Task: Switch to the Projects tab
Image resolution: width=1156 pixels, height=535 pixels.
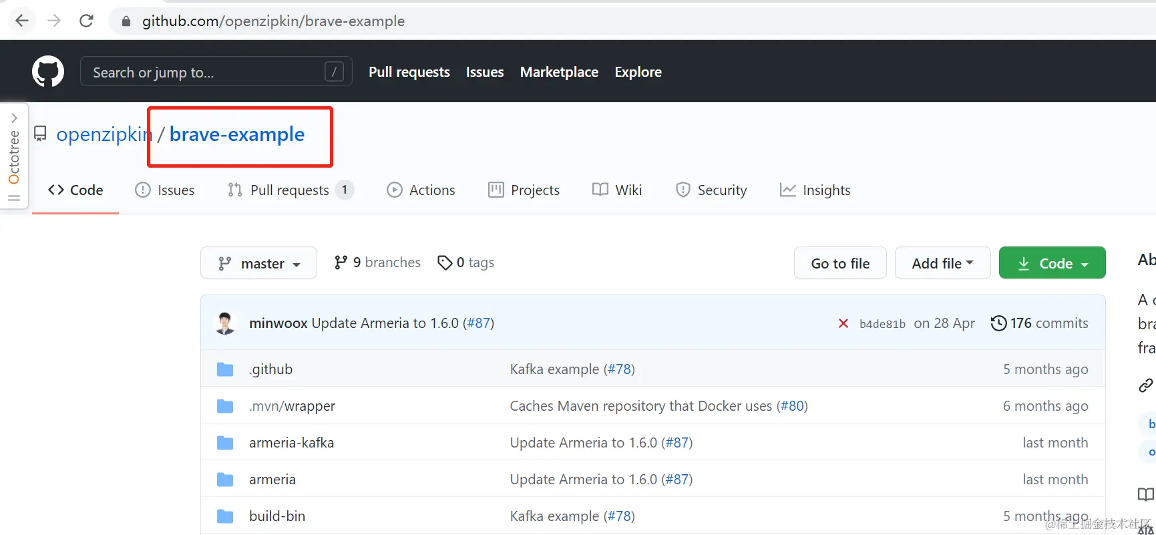Action: pos(524,190)
